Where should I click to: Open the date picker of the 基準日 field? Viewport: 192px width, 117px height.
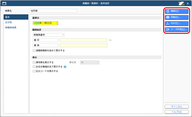point(58,23)
